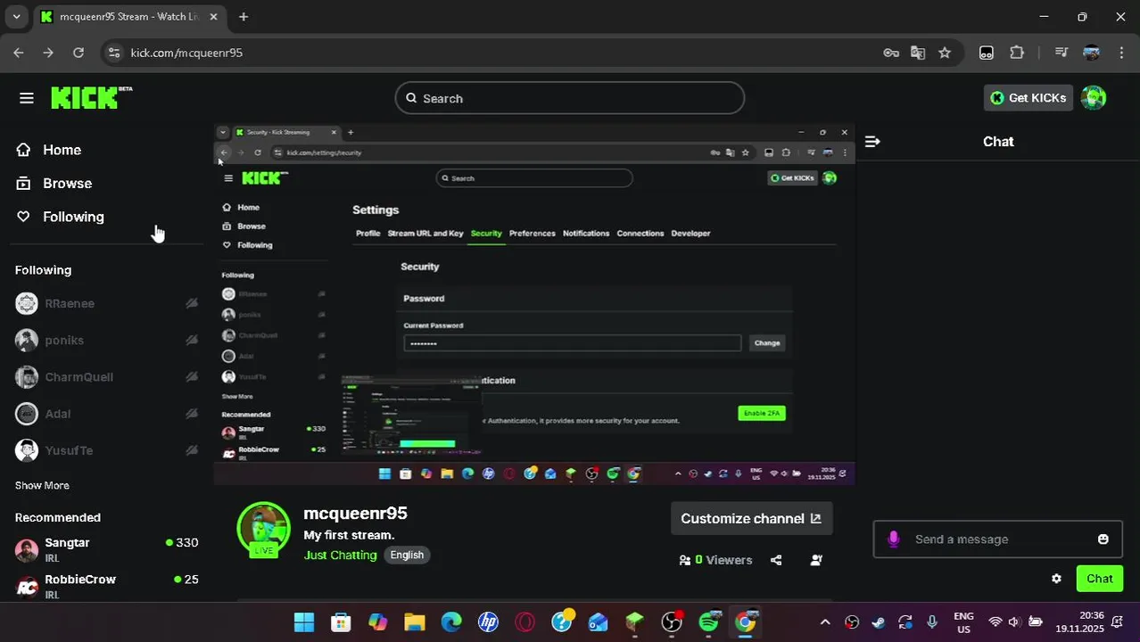Open Chrome three-dot menu
This screenshot has width=1140, height=642.
pyautogui.click(x=1121, y=53)
